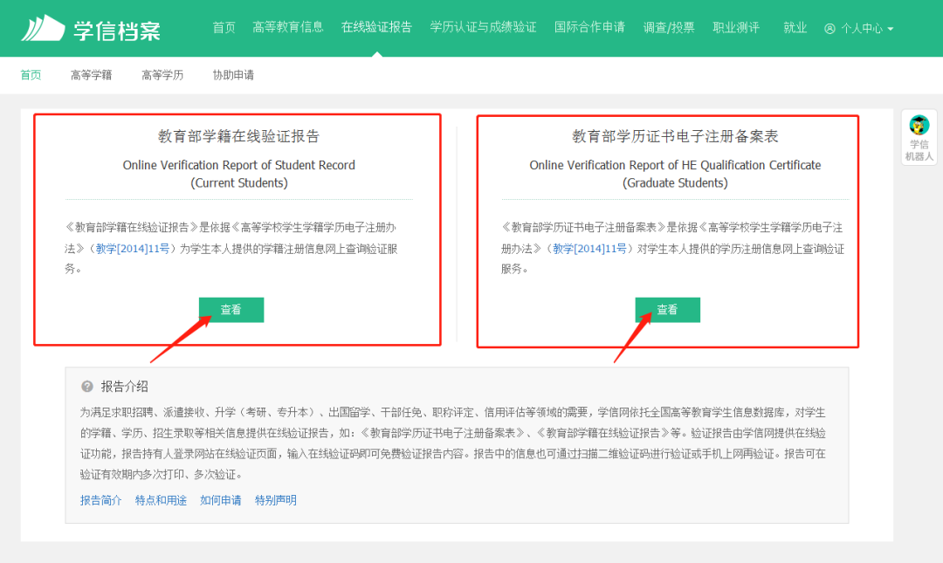Open the 学历认证与成绩验证 menu item
Image resolution: width=943 pixels, height=563 pixels.
tap(483, 26)
